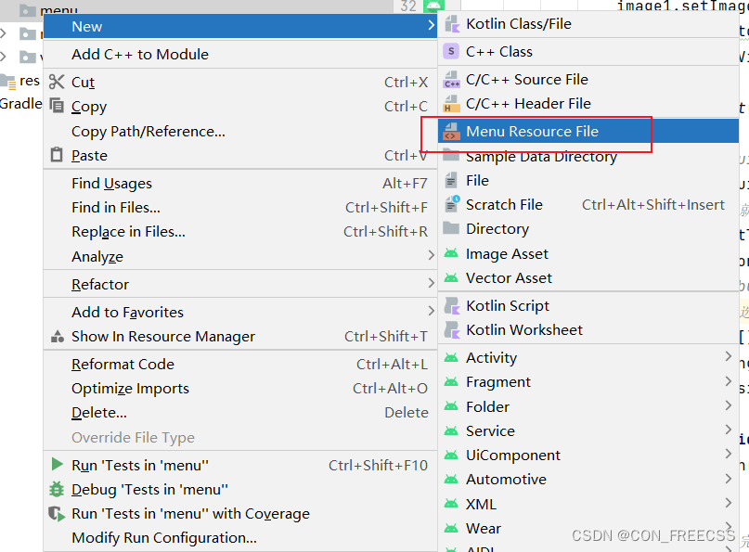Screen dimensions: 749x552
Task: Expand the New submenu arrow
Action: coord(432,25)
